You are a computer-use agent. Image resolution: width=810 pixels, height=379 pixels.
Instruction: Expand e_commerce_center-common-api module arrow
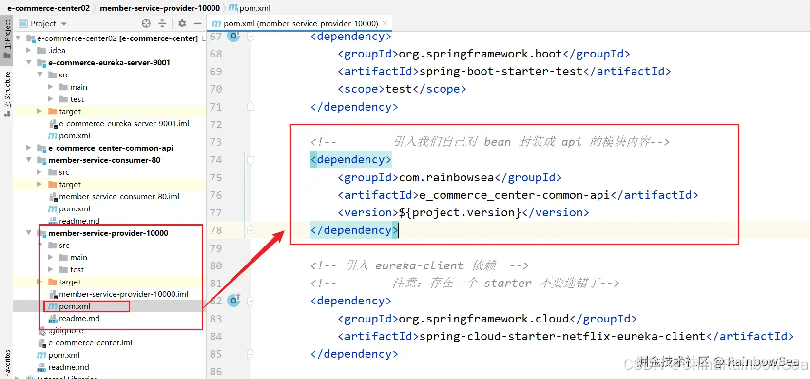(x=29, y=148)
